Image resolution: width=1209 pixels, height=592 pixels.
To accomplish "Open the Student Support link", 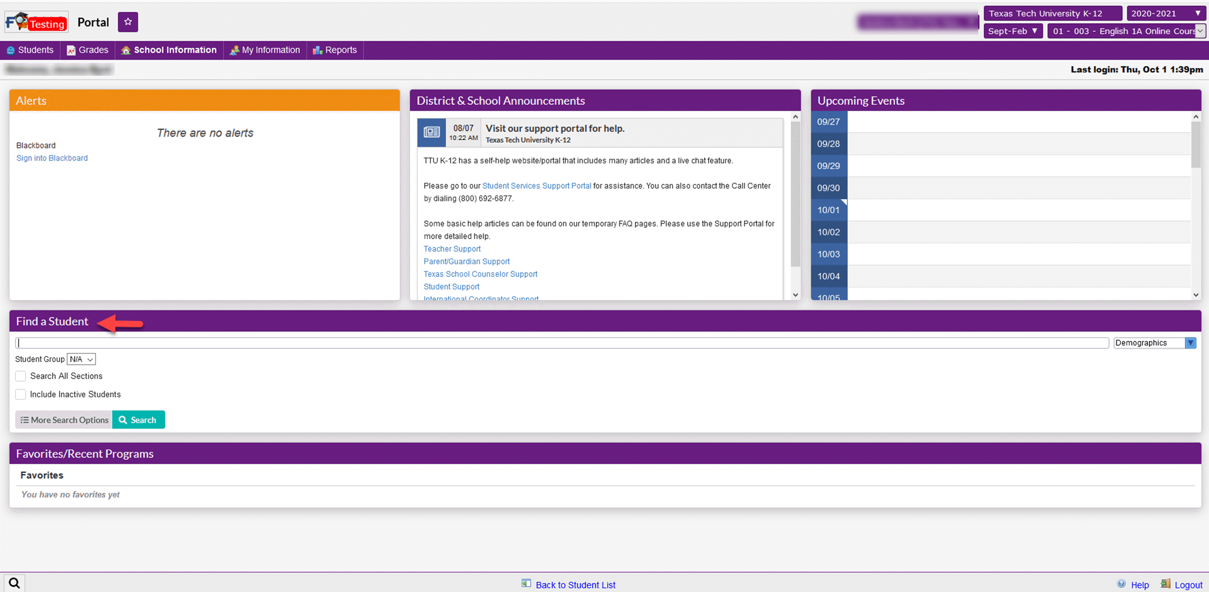I will (x=452, y=287).
